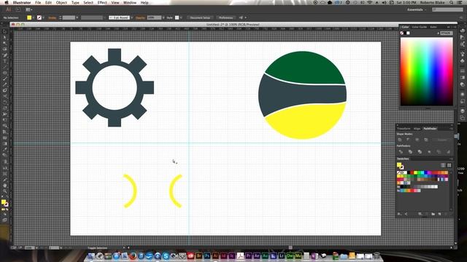Image resolution: width=467 pixels, height=262 pixels.
Task: Open Illustrator from the Dock
Action: pos(215,255)
